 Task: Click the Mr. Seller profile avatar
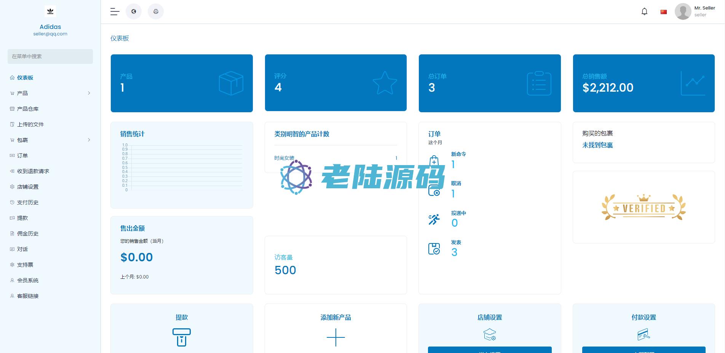[683, 11]
